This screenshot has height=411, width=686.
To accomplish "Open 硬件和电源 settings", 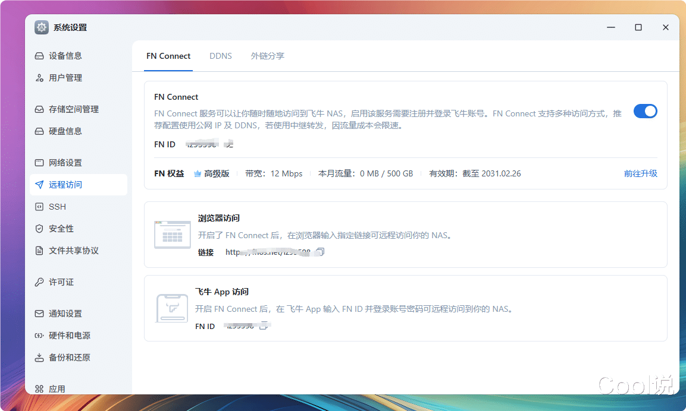I will coord(79,336).
